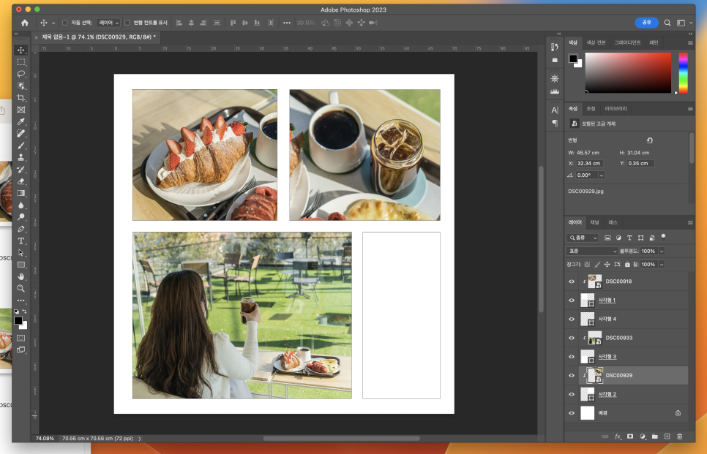Open the 칠 fill percentage dropdown
The width and height of the screenshot is (707, 454).
[662, 265]
